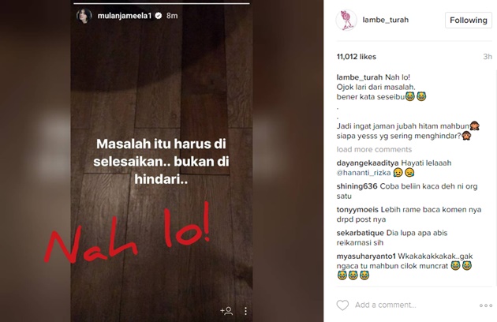Click the Add a comment field

click(411, 305)
